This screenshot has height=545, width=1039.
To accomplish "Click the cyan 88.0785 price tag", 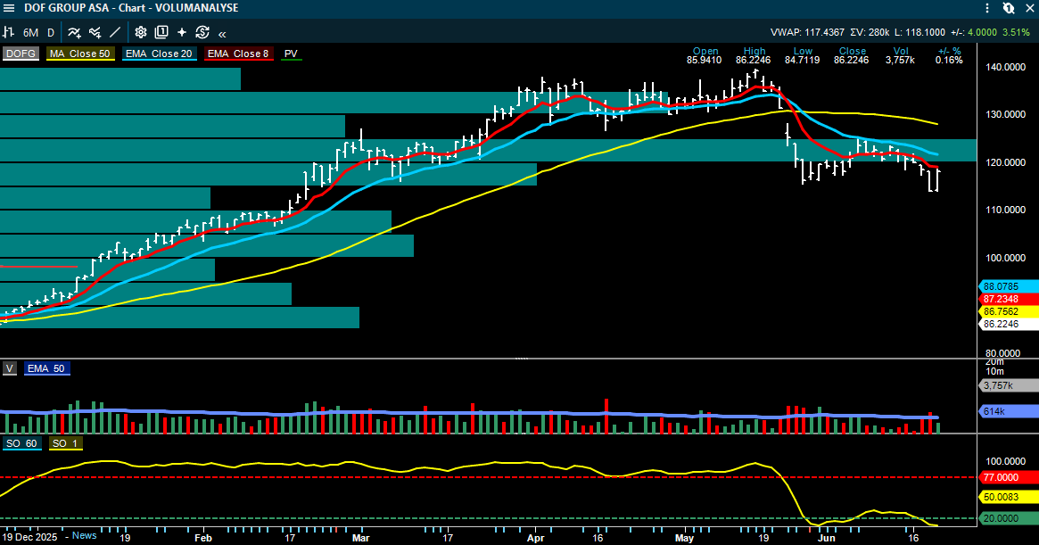I will pyautogui.click(x=1009, y=286).
